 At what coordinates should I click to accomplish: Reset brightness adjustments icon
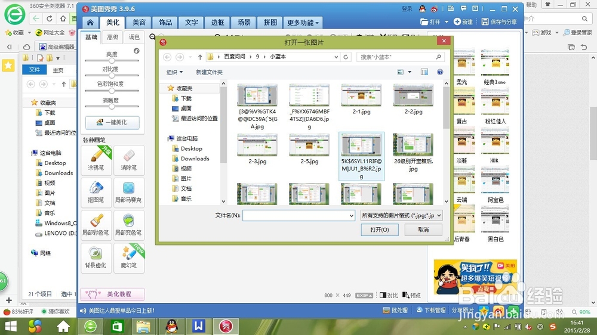click(137, 51)
